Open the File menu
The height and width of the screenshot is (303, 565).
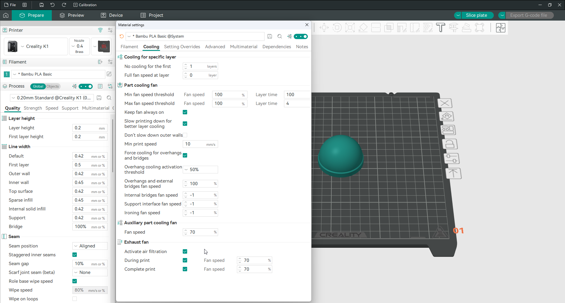pos(10,5)
